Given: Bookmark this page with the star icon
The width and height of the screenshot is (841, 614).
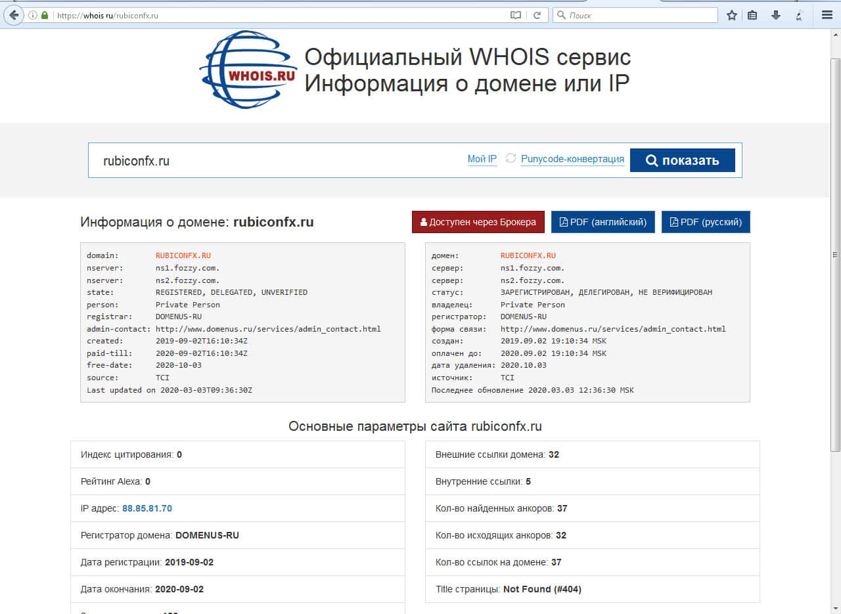Looking at the screenshot, I should click(x=732, y=15).
